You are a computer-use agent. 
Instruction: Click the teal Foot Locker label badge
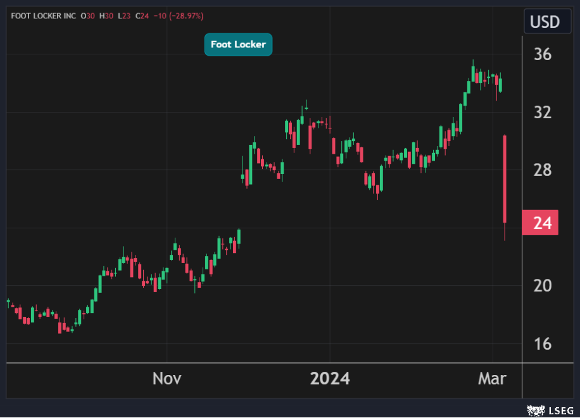[238, 45]
